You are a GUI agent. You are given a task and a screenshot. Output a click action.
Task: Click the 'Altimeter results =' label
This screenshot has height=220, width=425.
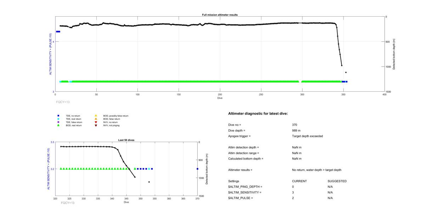click(x=240, y=170)
